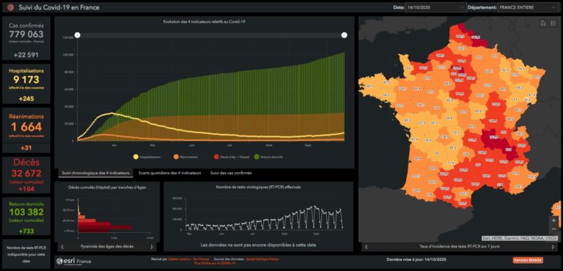Click the Covid-19 logo in header

coord(10,7)
